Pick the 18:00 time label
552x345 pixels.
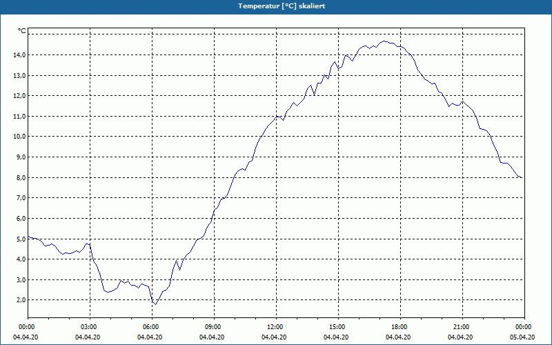399,327
